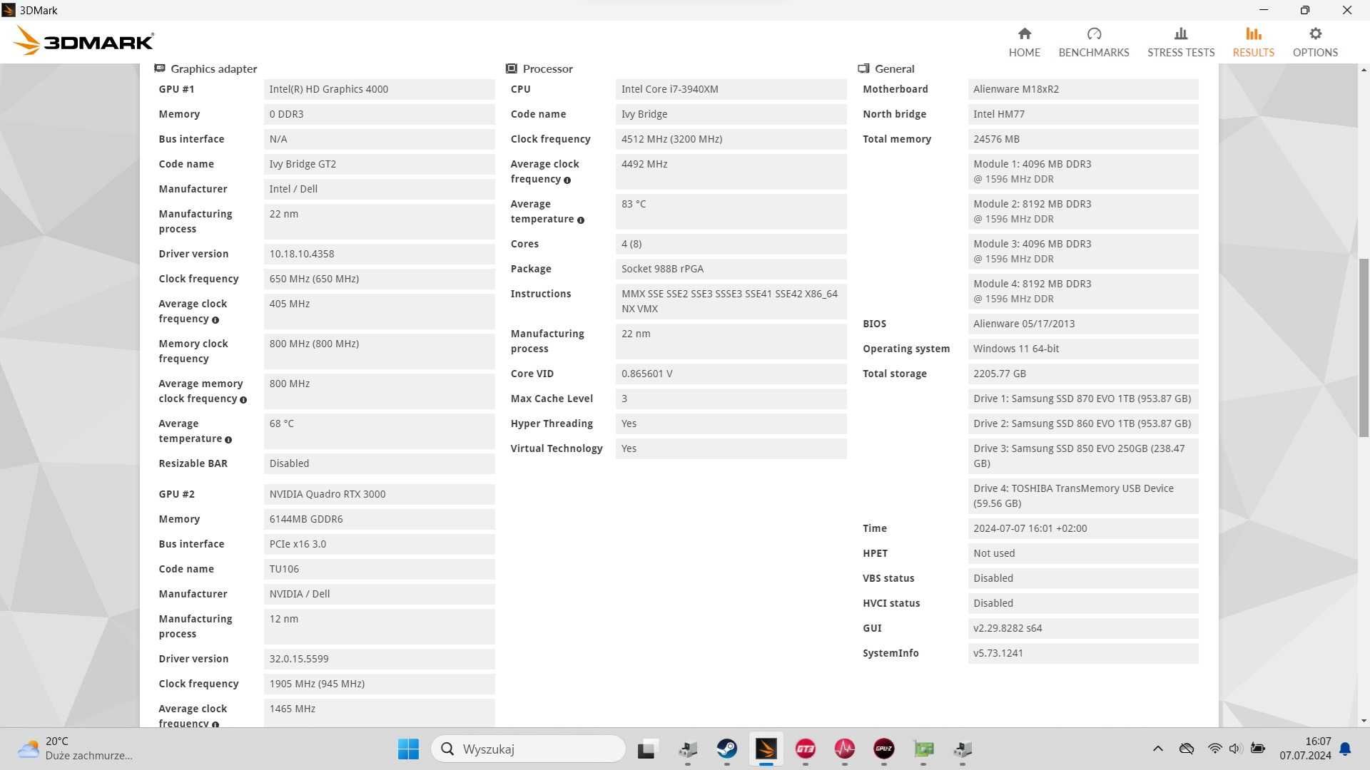Open the weather widget showing 20°C

click(x=76, y=749)
